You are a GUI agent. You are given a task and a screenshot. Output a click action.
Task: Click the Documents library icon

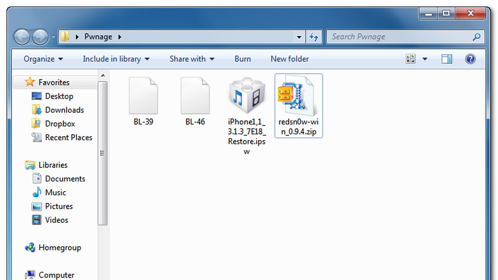tap(37, 178)
